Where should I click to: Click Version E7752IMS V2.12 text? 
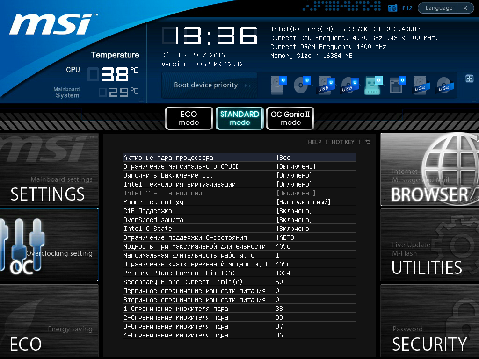[x=203, y=64]
